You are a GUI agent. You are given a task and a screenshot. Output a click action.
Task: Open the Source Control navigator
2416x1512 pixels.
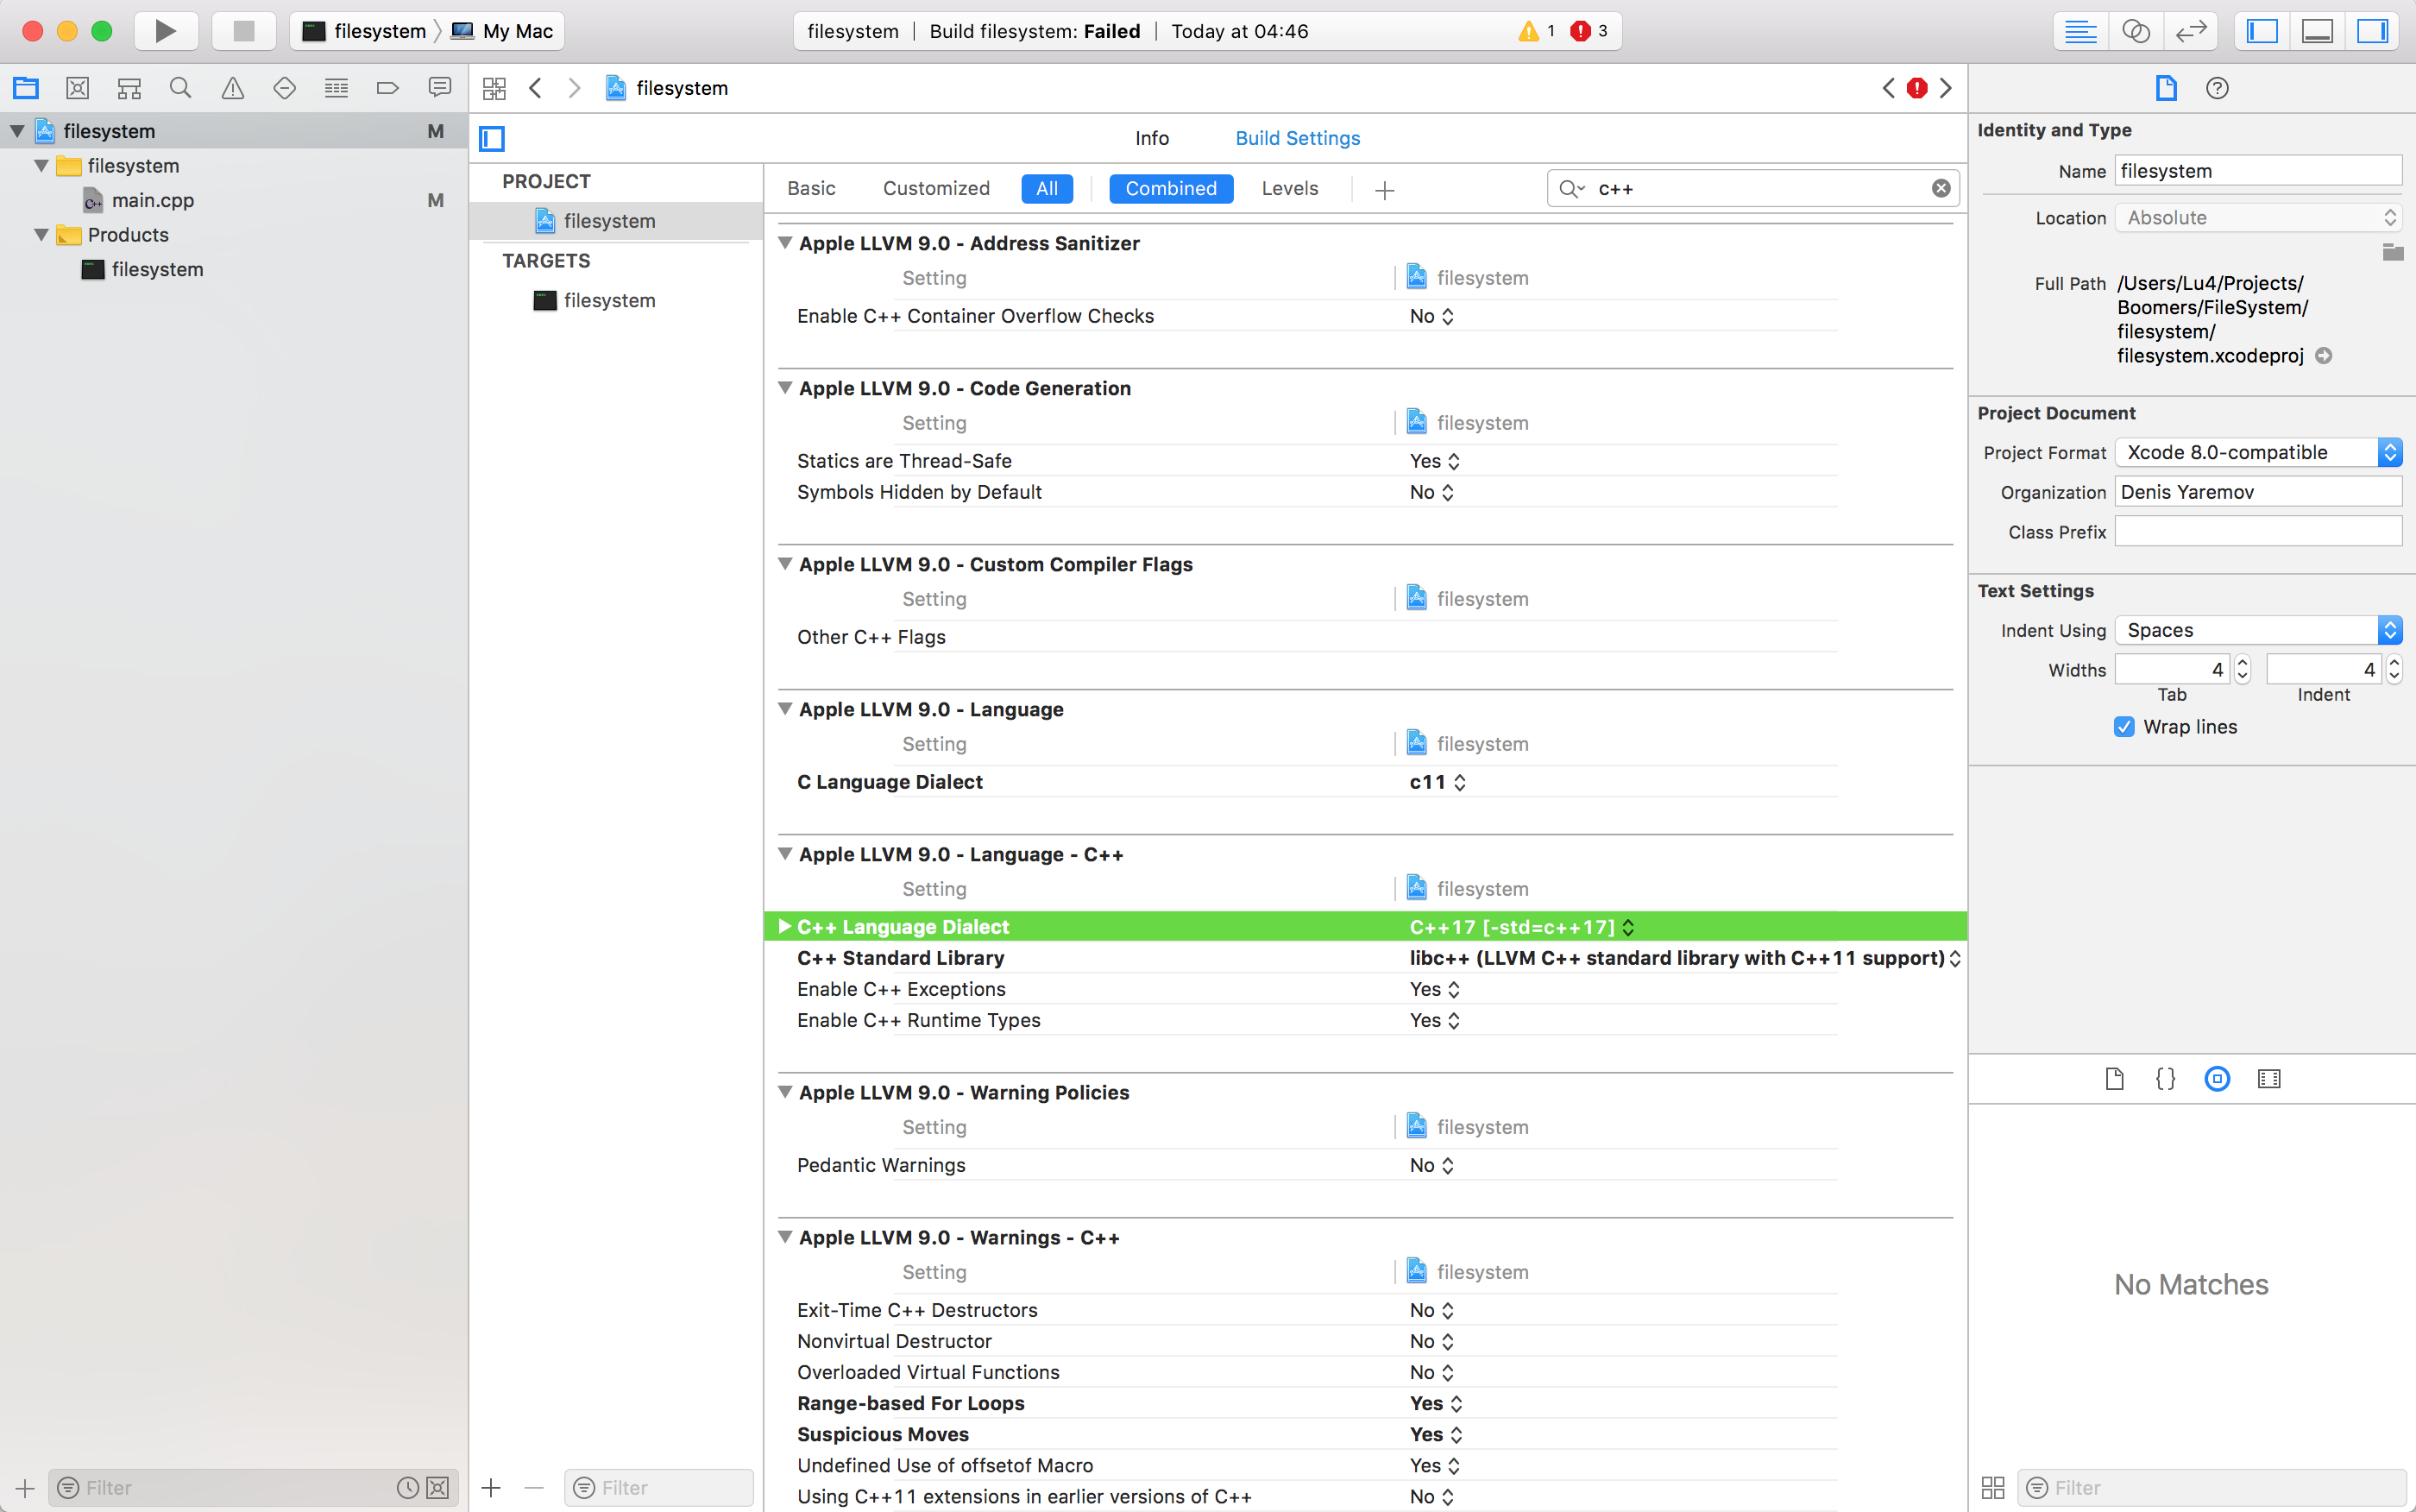click(x=77, y=88)
